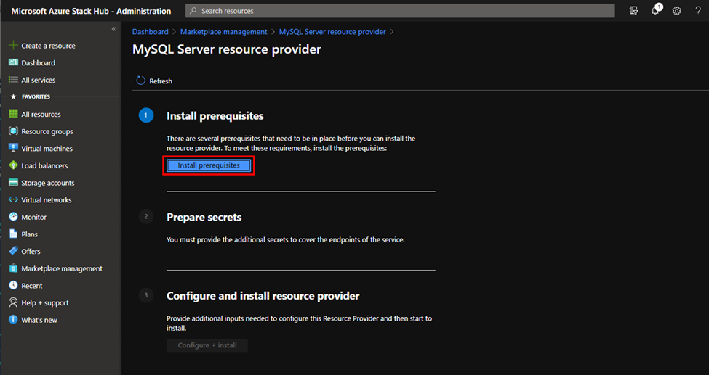
Task: Click the Configure + install button
Action: coord(207,345)
